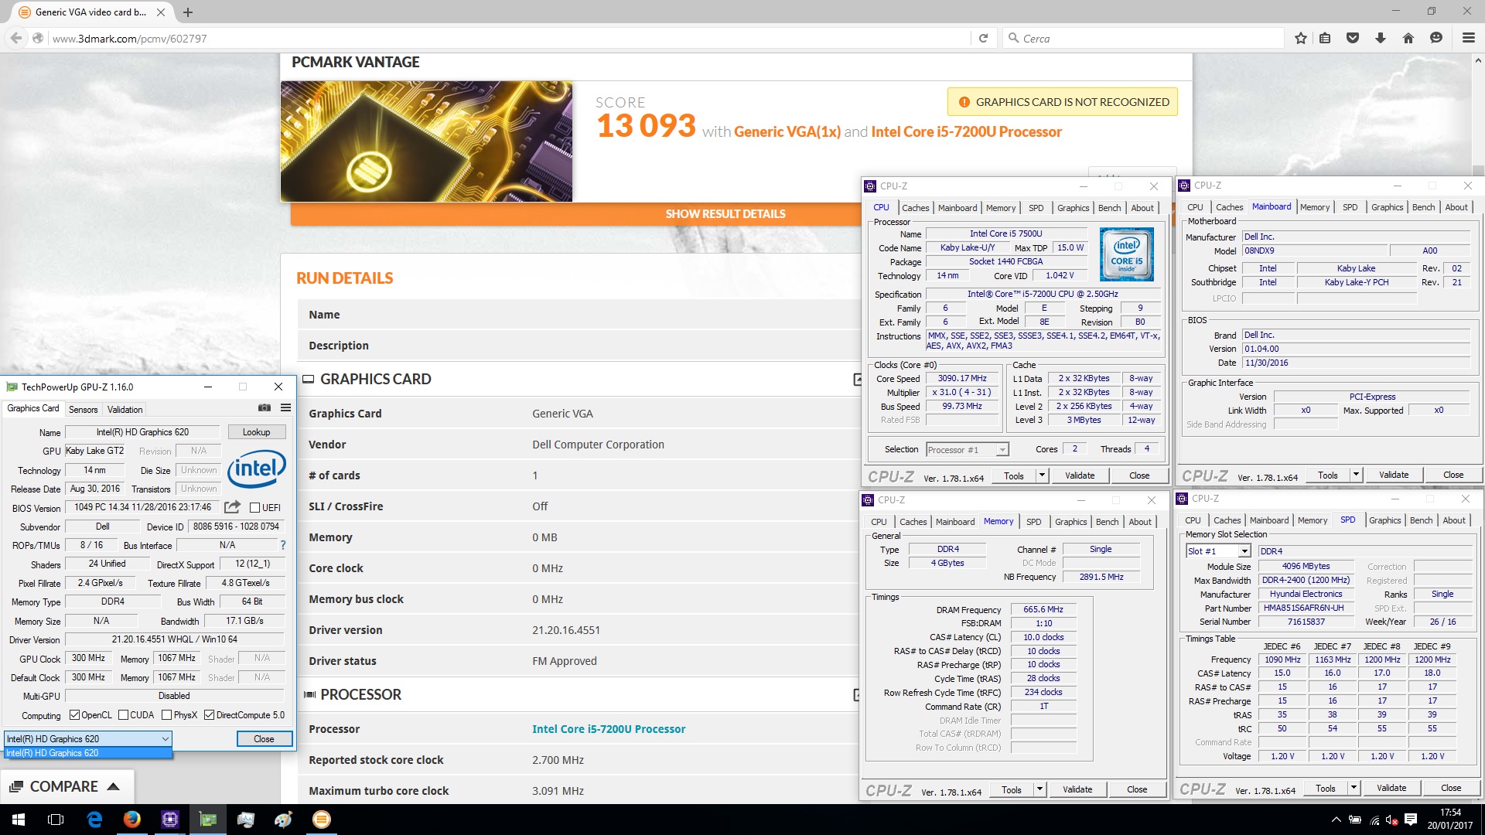Click the network icon in system tray
This screenshot has height=835, width=1485.
[1374, 820]
